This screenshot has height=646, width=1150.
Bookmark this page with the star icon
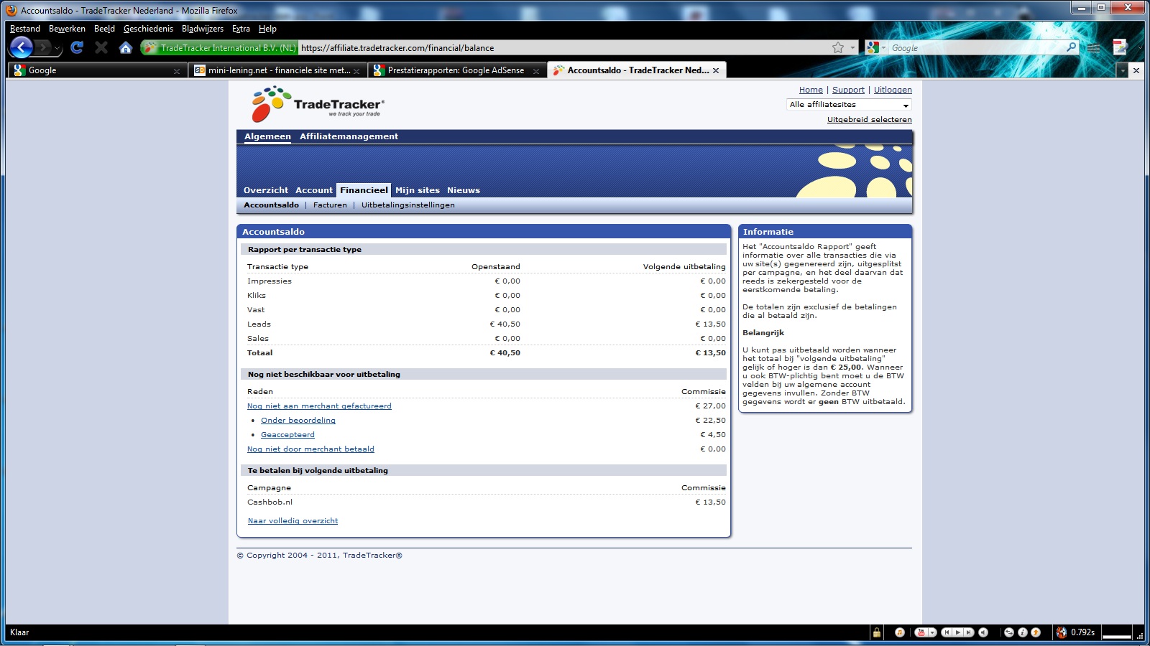[838, 47]
